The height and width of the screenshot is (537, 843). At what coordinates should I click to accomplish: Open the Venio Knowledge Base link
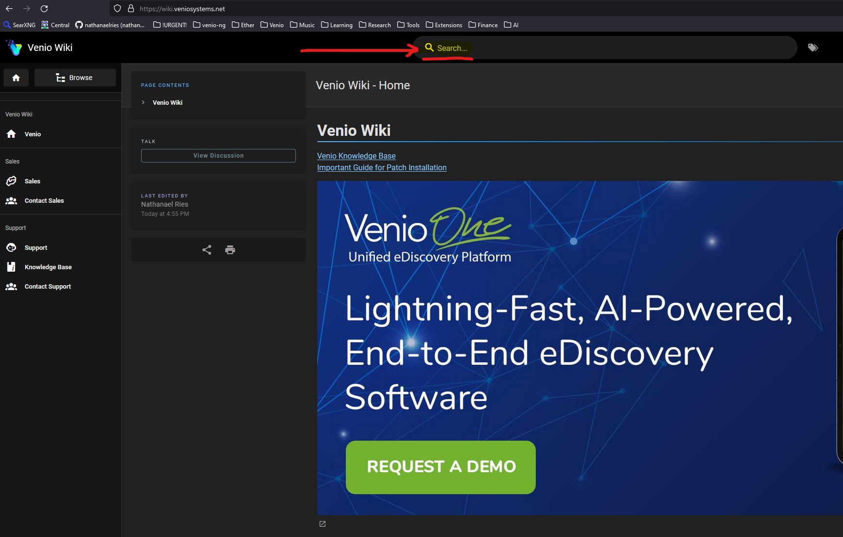click(x=357, y=156)
